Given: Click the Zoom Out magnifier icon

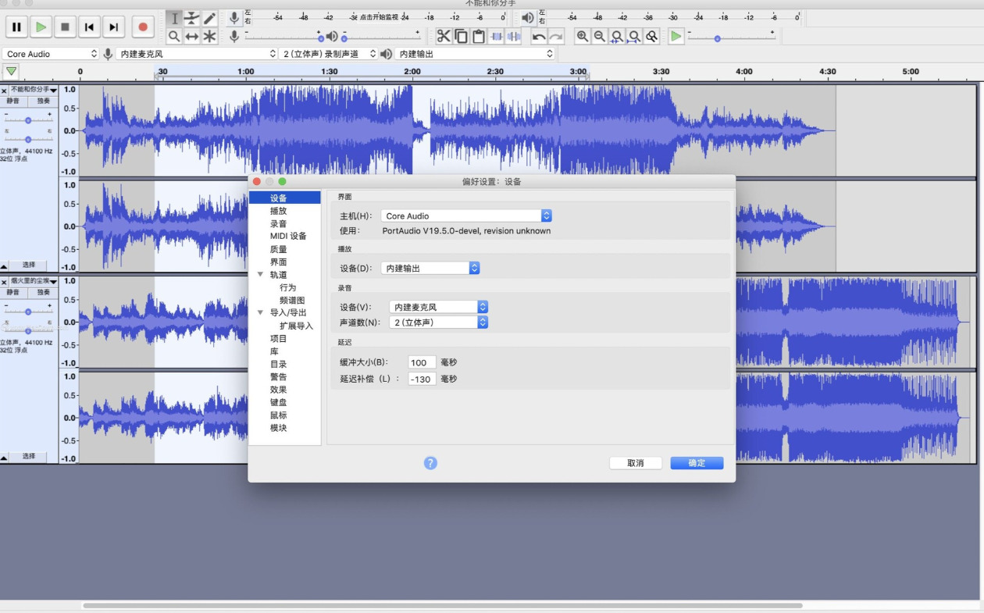Looking at the screenshot, I should coord(599,36).
